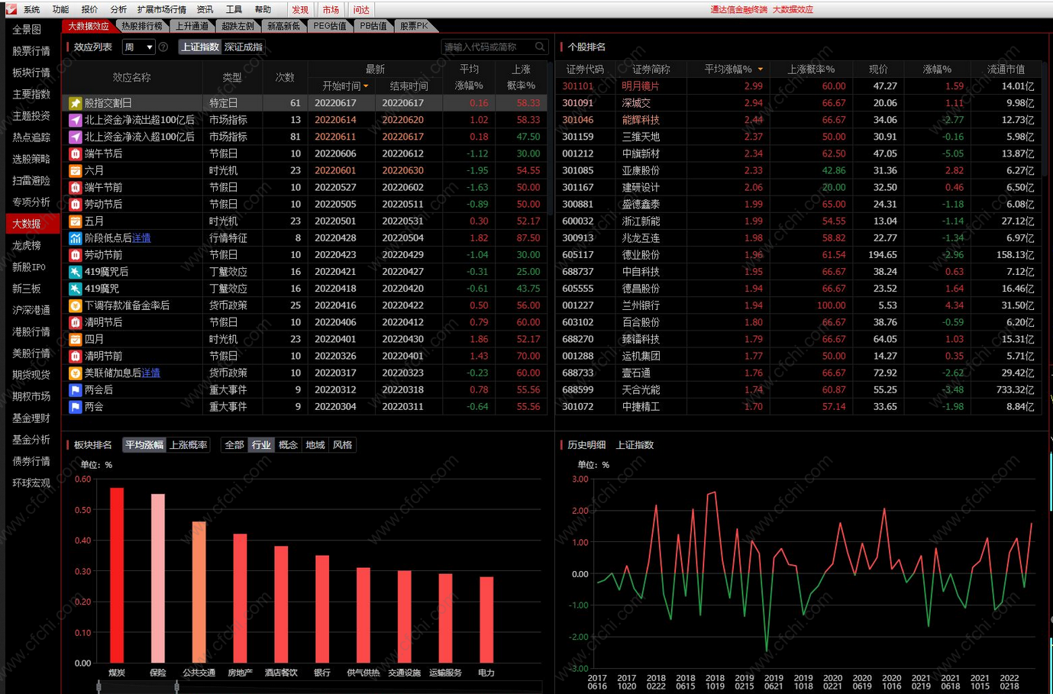Open 环球宏观 in the sidebar
Screen dimensions: 1053x694
pos(31,483)
